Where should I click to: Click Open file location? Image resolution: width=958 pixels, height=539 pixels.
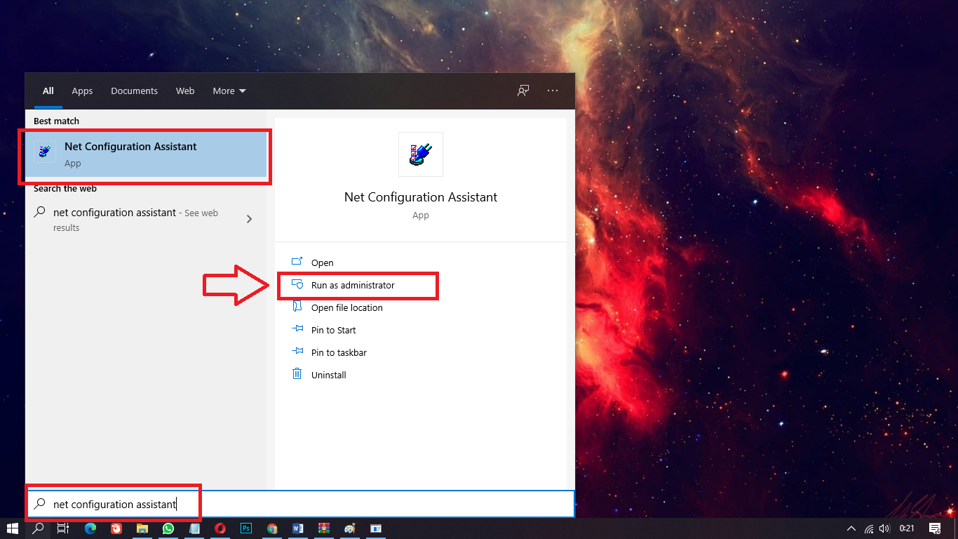click(421, 307)
